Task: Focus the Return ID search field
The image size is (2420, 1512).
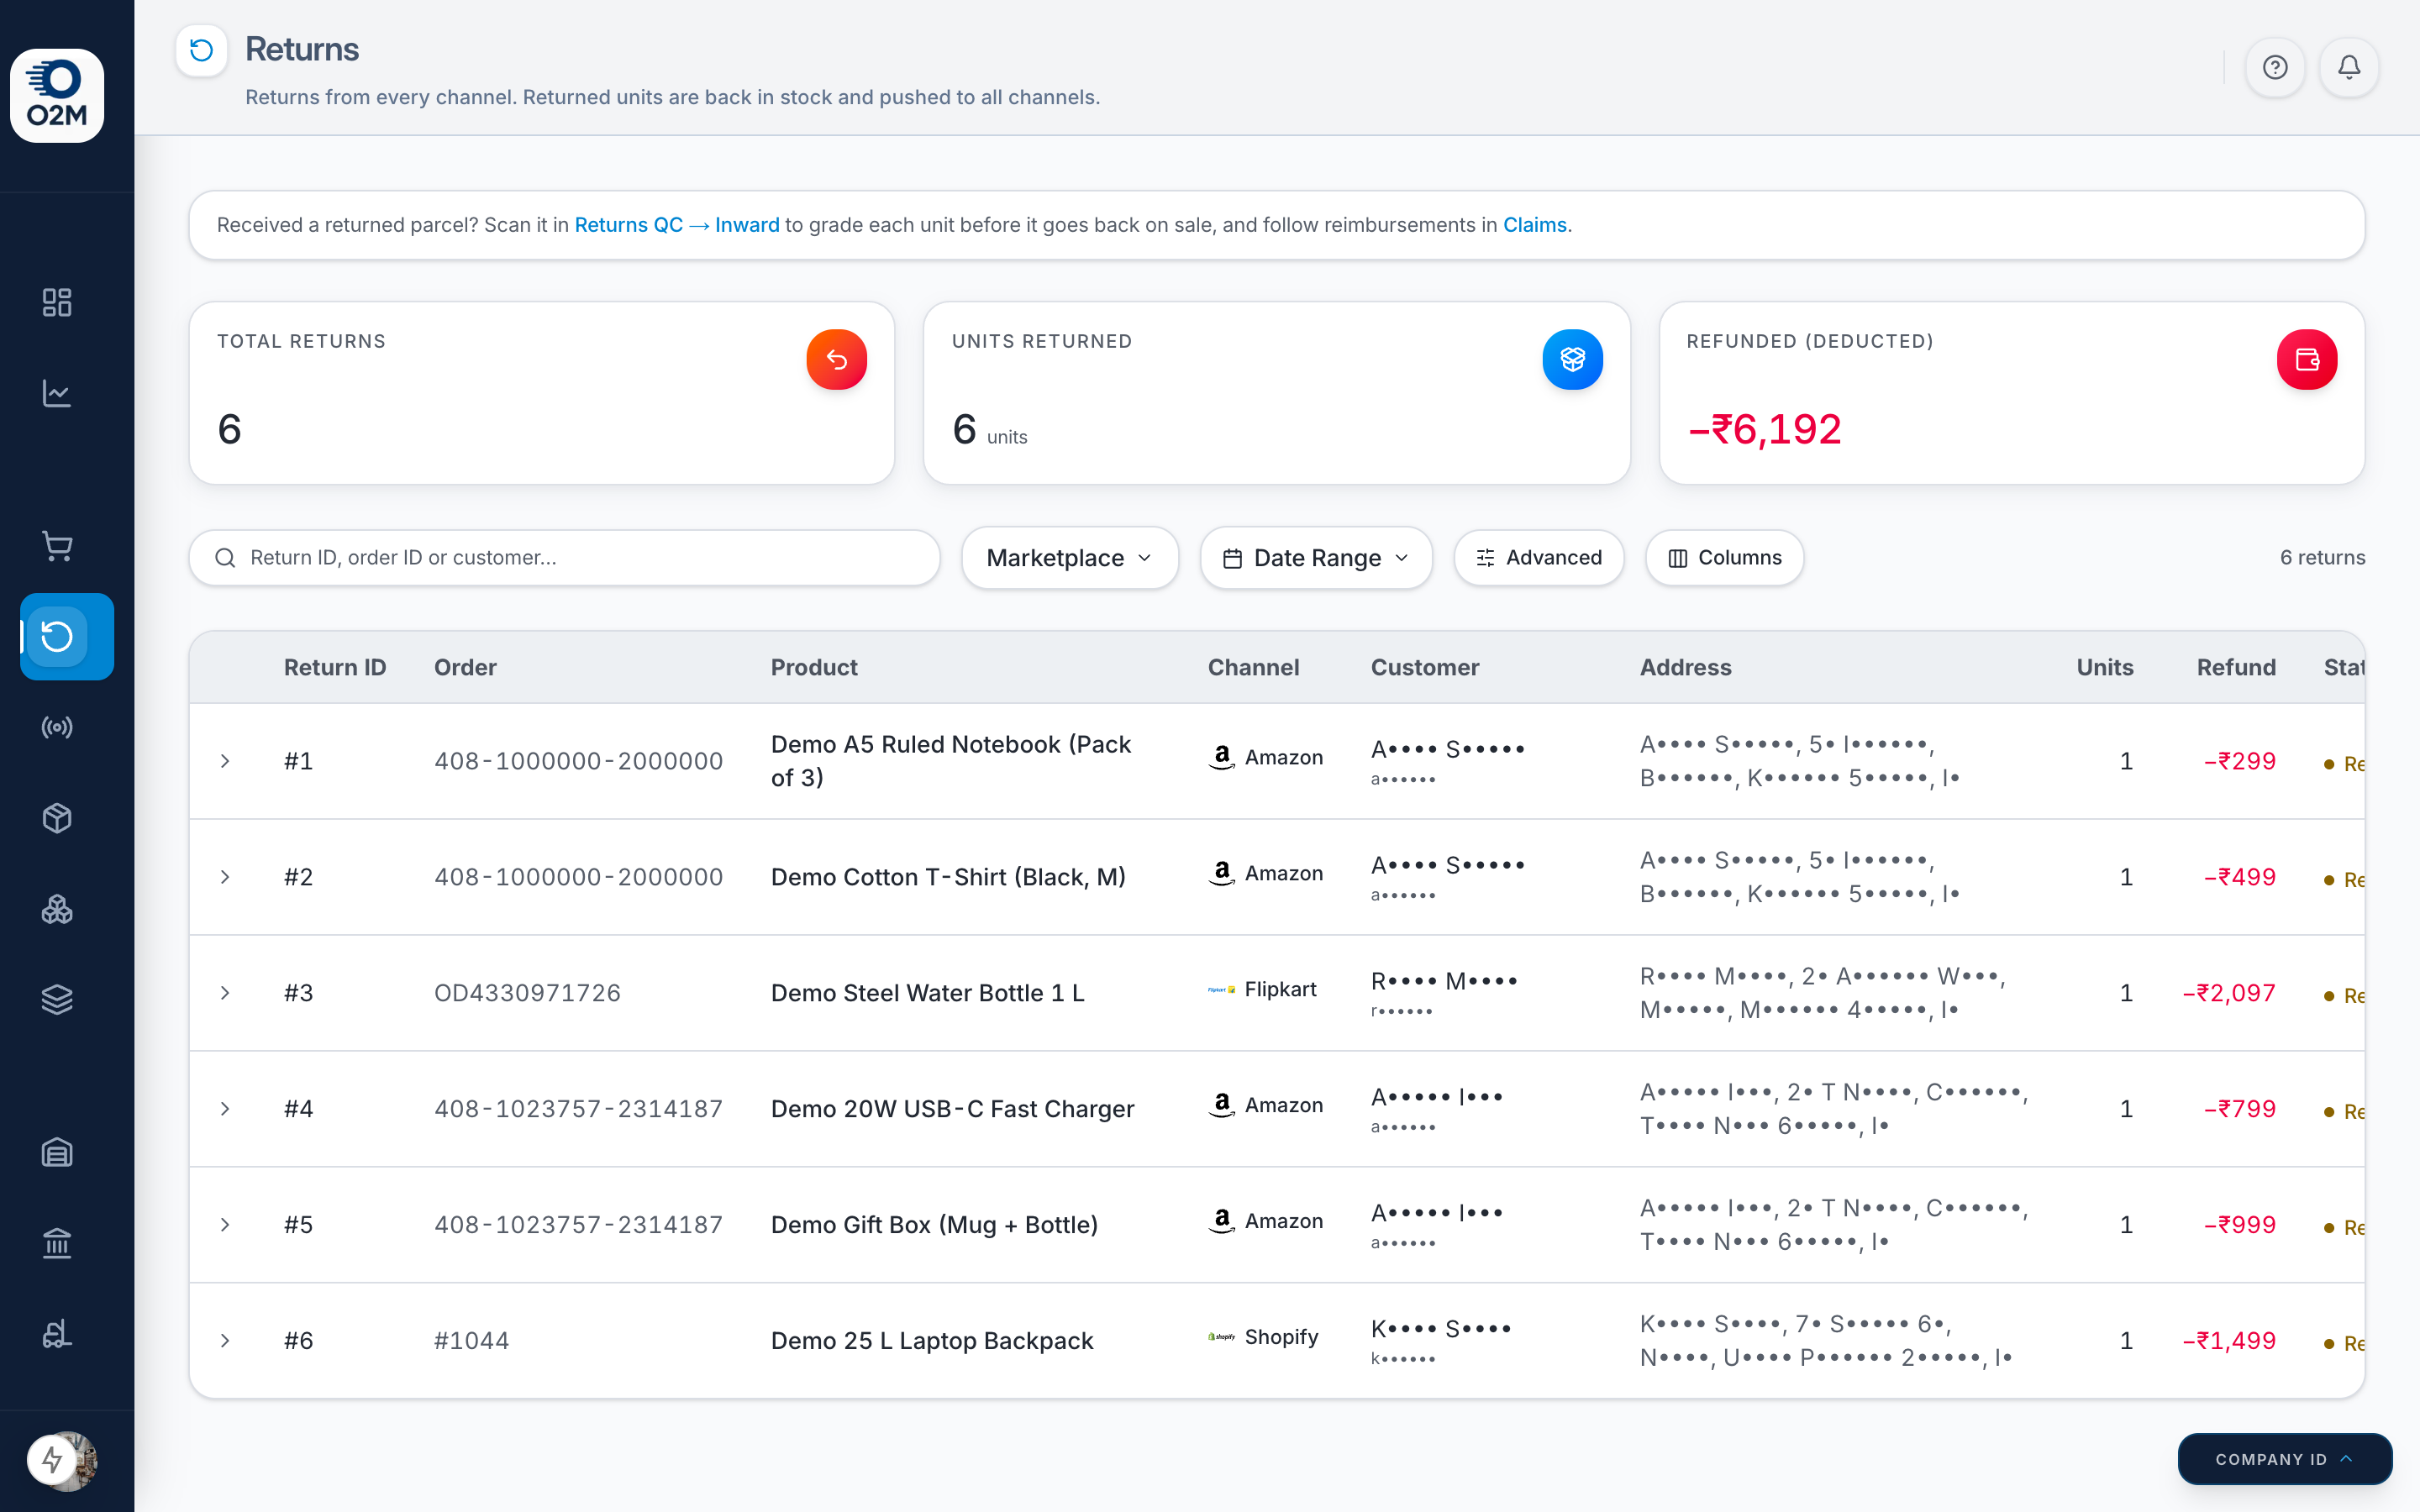Action: click(565, 558)
